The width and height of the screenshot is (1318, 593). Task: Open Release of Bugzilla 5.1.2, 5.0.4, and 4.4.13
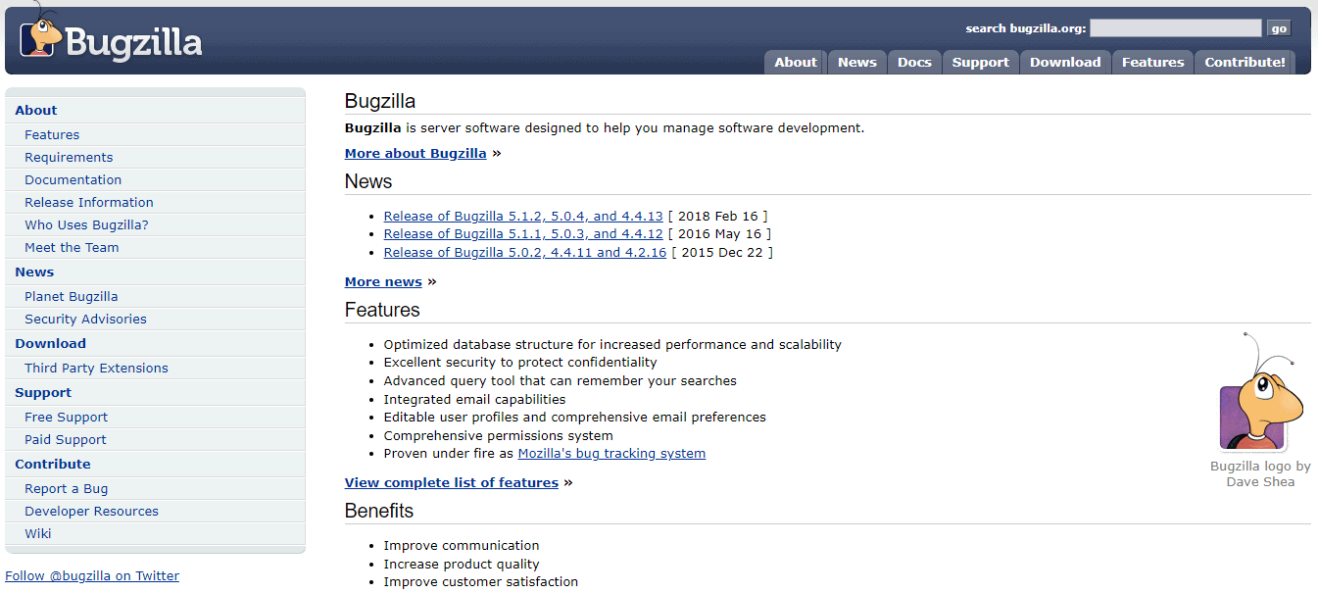click(x=523, y=216)
